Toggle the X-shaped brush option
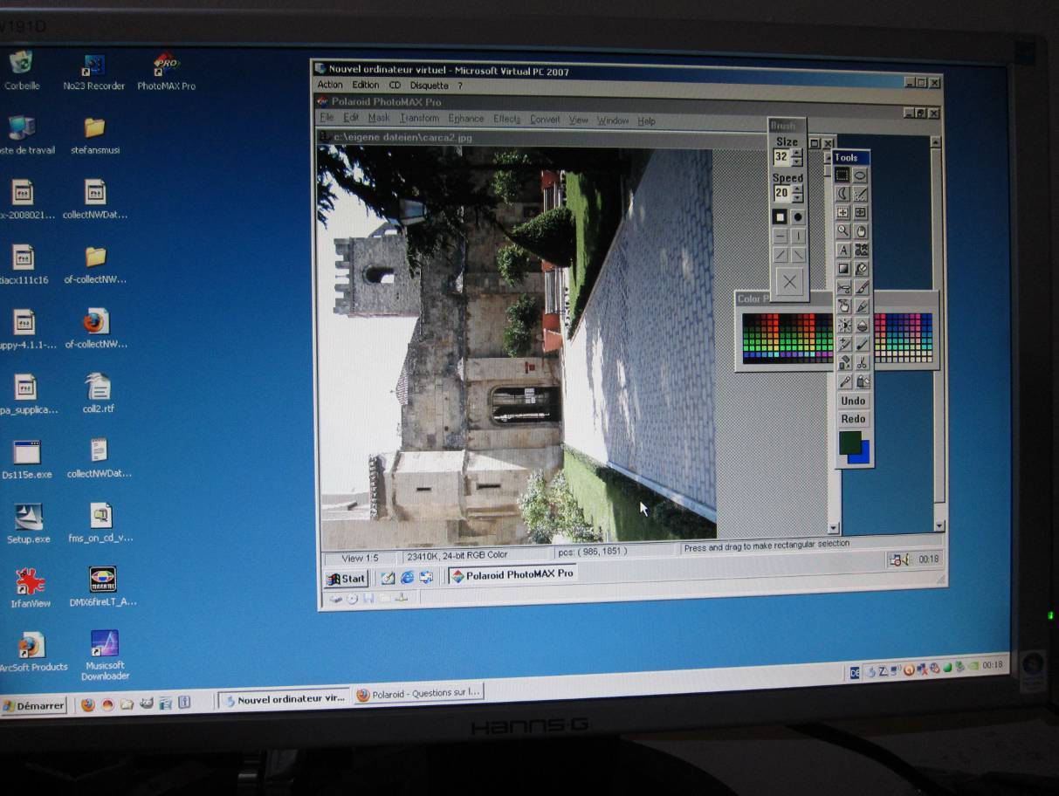 coord(790,281)
